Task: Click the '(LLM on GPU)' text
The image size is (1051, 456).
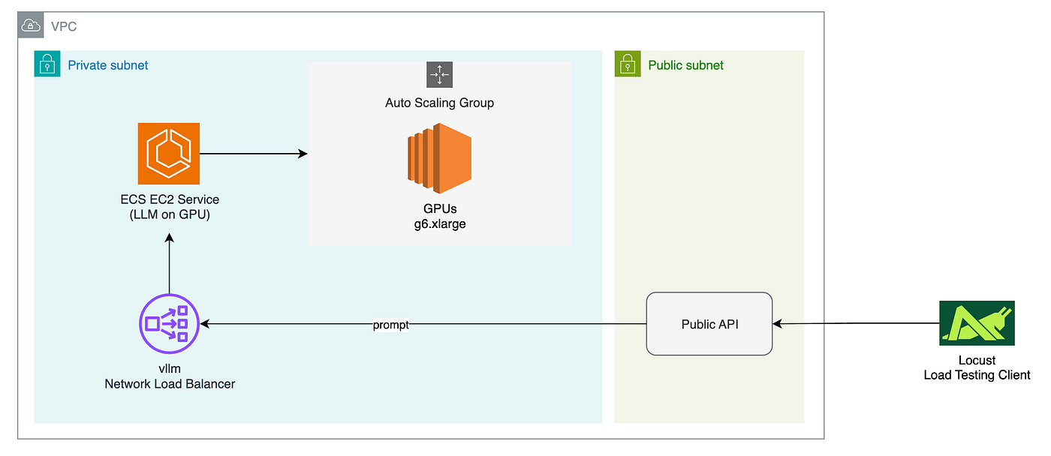Action: coord(169,214)
